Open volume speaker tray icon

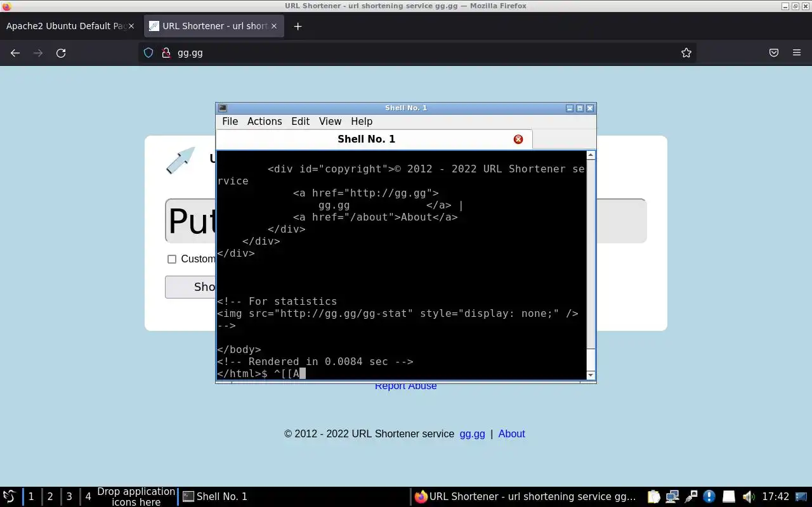[x=748, y=497]
